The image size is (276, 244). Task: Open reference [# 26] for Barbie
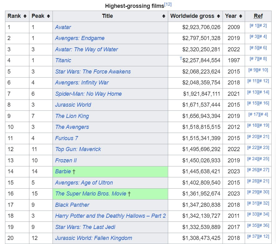tap(253, 170)
